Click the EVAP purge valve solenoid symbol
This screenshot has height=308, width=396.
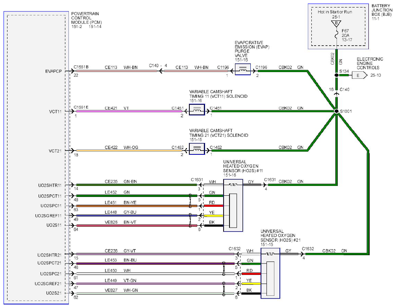click(x=243, y=69)
